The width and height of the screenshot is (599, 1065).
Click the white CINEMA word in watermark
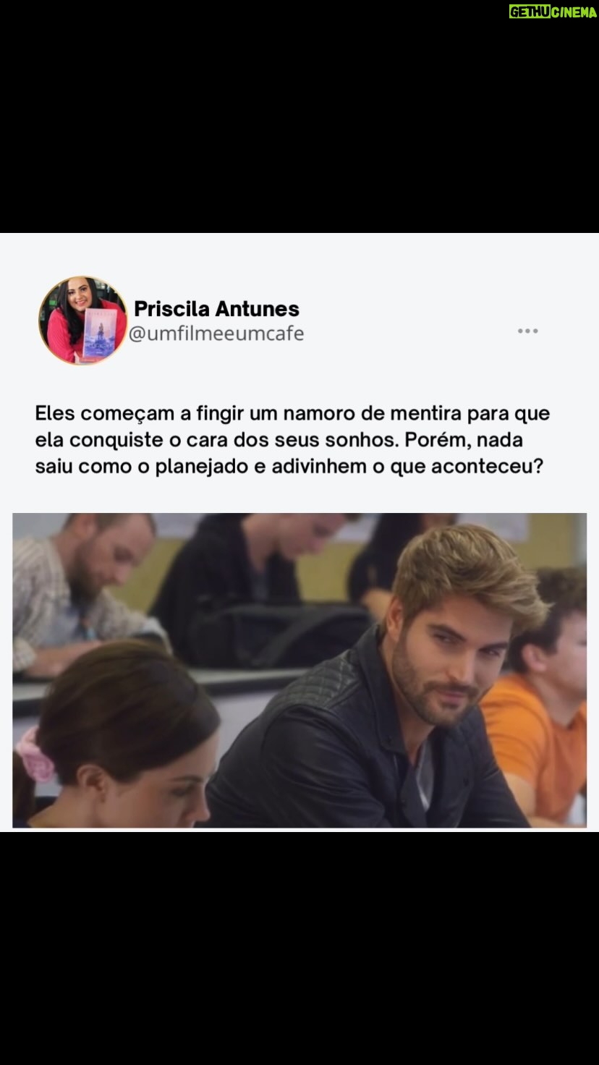[574, 12]
